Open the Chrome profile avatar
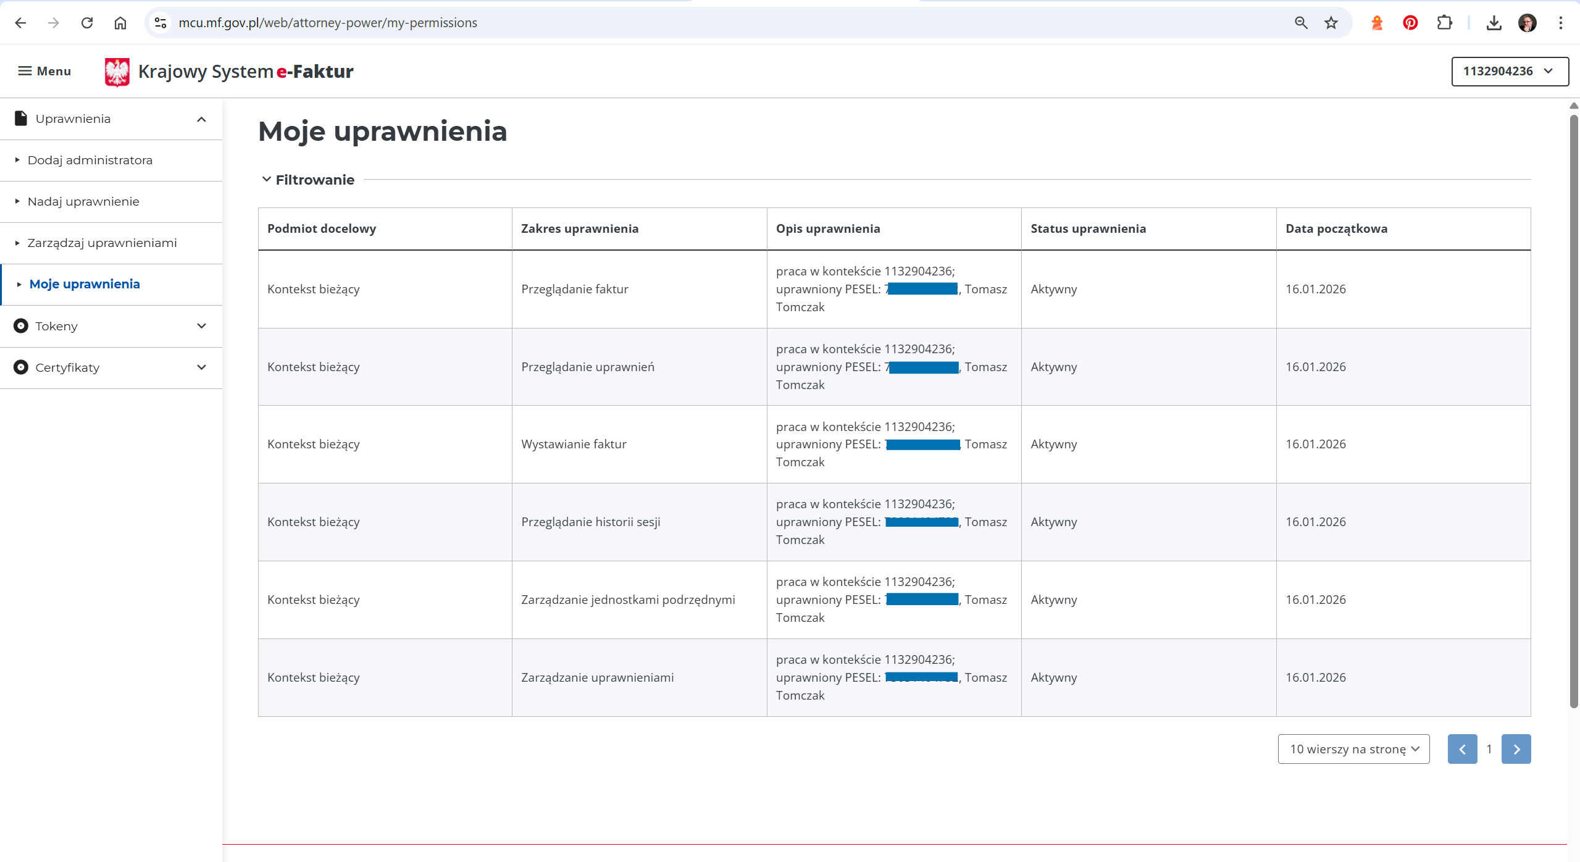The width and height of the screenshot is (1580, 862). tap(1527, 23)
